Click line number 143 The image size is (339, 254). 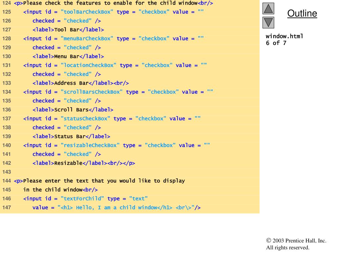[7, 172]
